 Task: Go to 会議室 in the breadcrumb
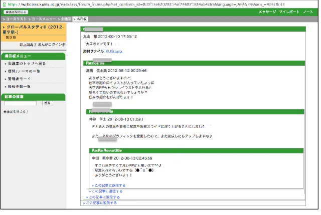[x=66, y=19]
